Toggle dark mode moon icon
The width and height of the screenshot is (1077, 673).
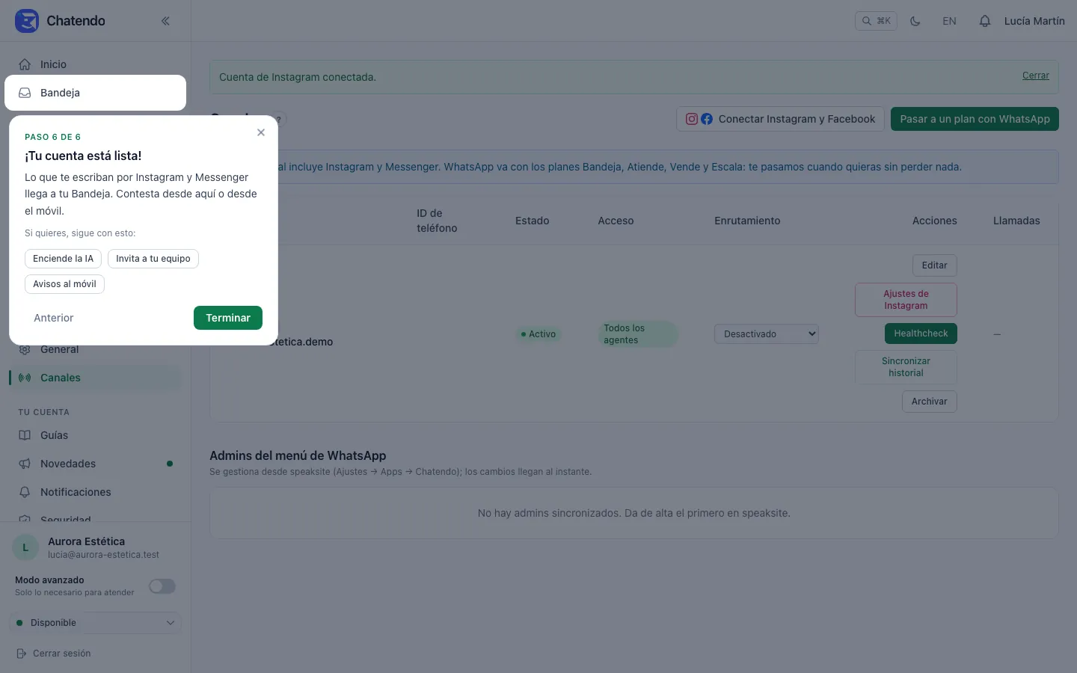tap(915, 21)
